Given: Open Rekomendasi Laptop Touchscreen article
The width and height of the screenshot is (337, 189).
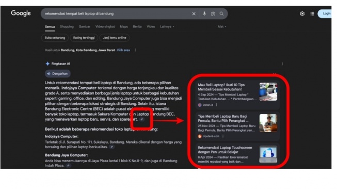Looking at the screenshot, I should (x=225, y=150).
